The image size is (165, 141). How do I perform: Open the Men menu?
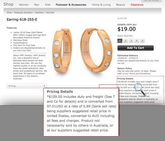(x=37, y=5)
